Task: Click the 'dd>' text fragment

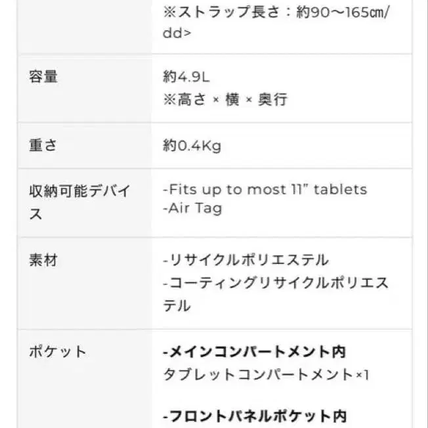Action: pyautogui.click(x=177, y=32)
